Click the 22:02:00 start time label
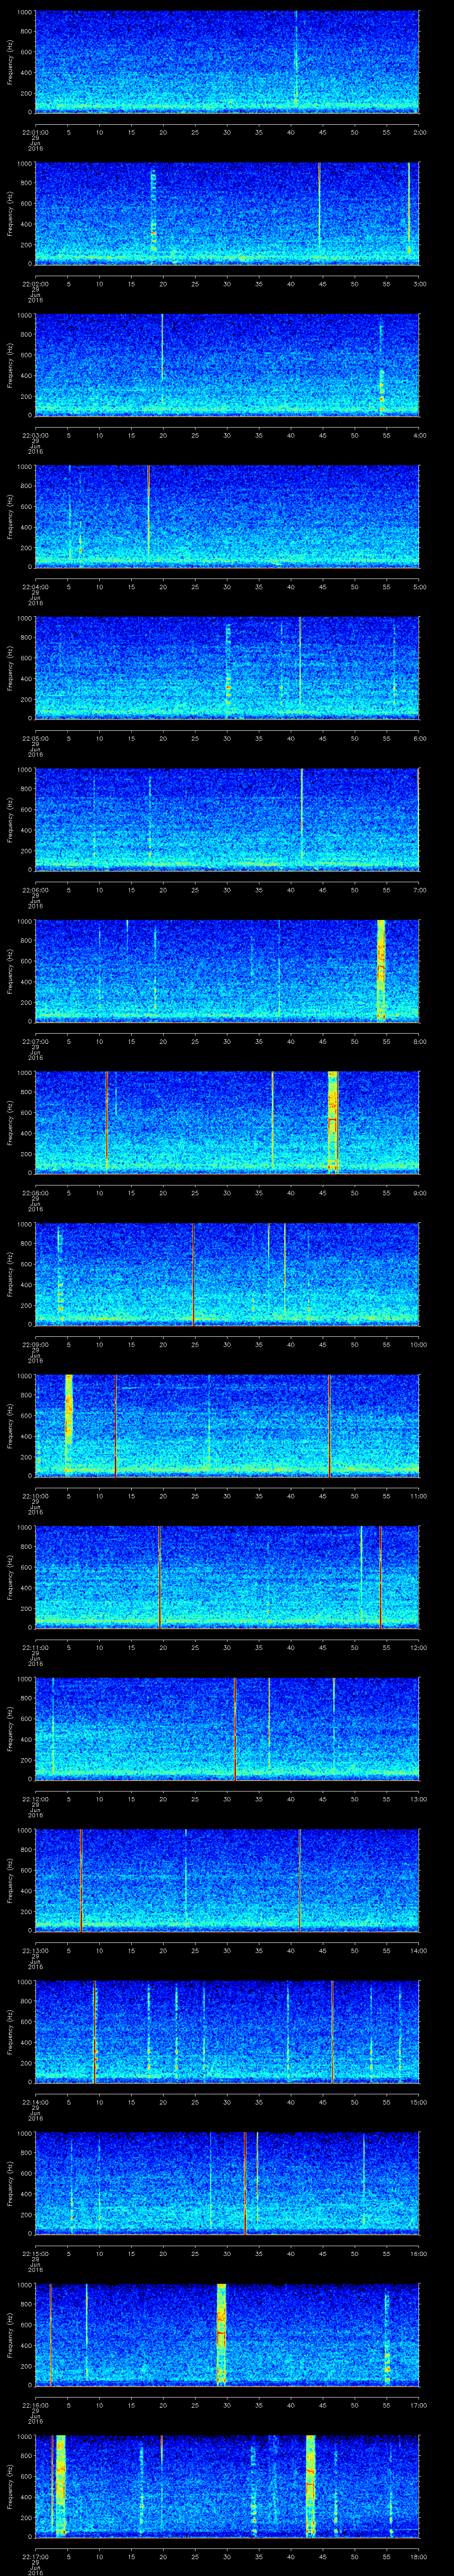Image resolution: width=454 pixels, height=2576 pixels. 35,284
